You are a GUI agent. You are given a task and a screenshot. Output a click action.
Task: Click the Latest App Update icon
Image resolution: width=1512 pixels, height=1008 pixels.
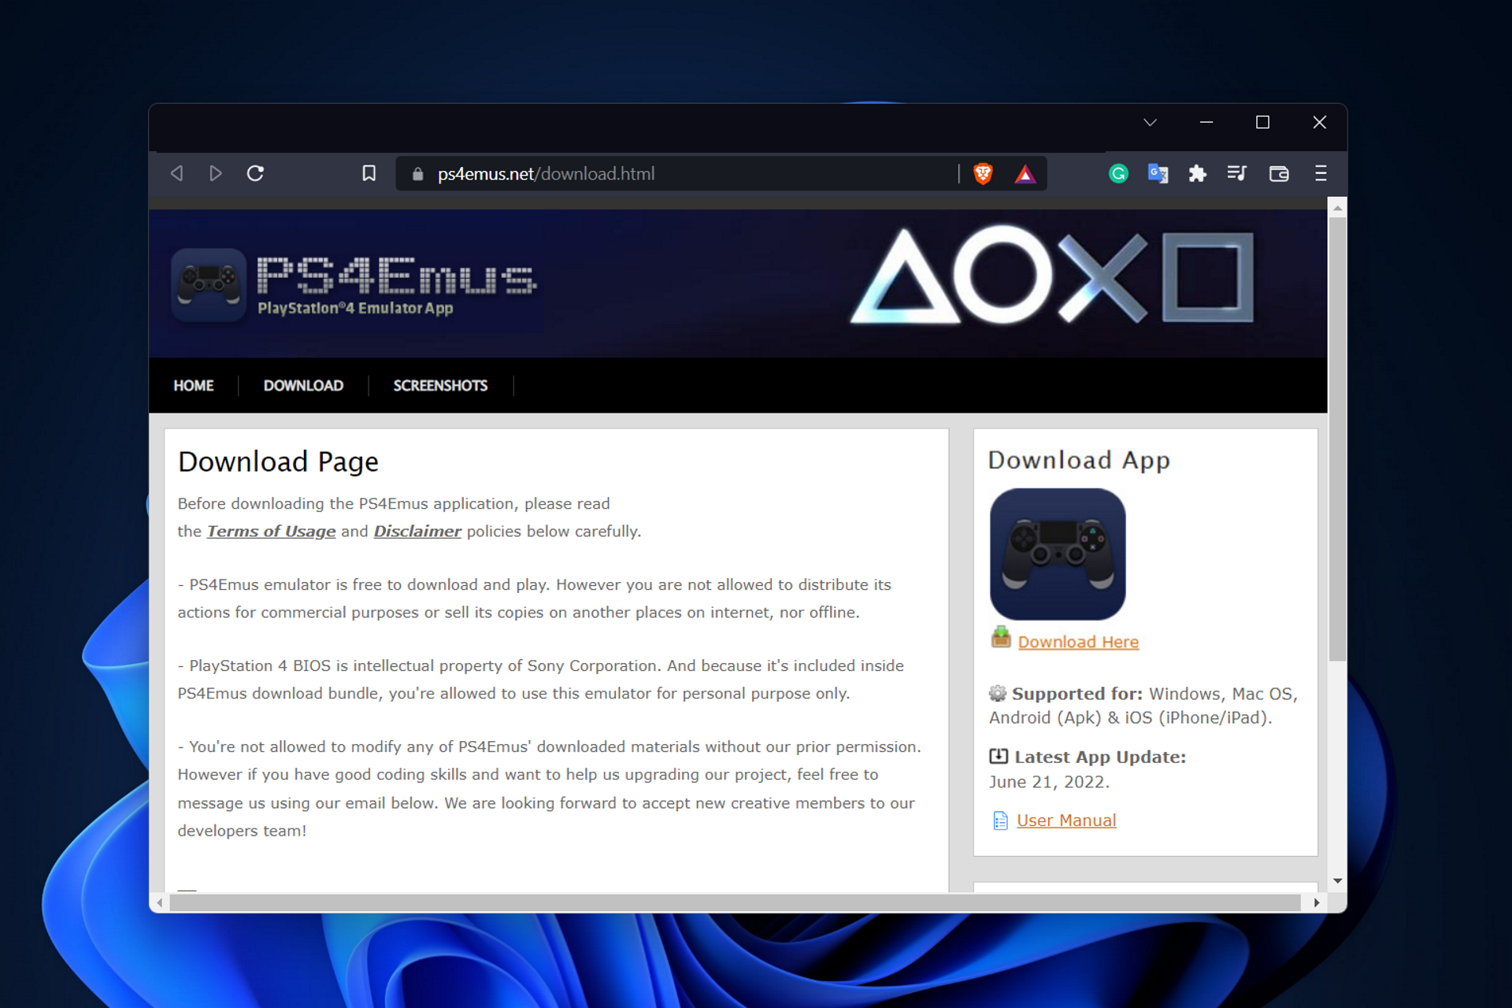tap(999, 756)
